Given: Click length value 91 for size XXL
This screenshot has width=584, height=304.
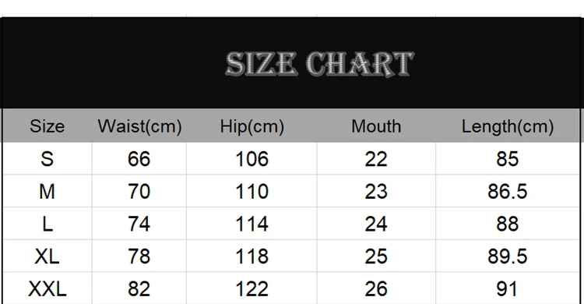Looking at the screenshot, I should click(507, 288).
